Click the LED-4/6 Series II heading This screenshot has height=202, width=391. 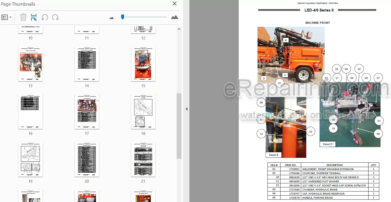(x=319, y=10)
